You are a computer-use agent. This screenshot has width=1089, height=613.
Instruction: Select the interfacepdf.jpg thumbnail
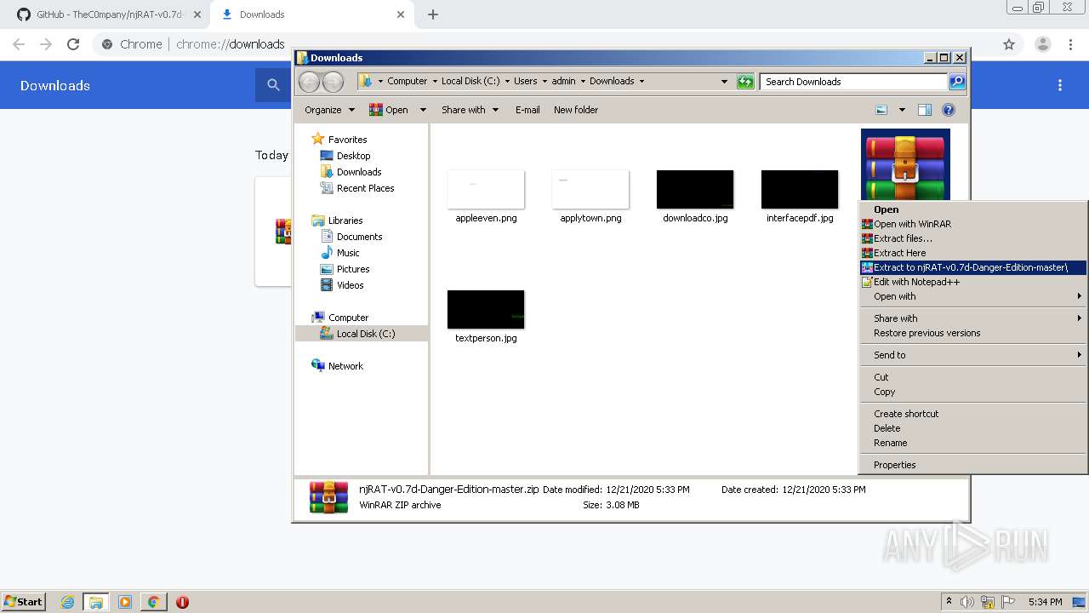coord(800,189)
